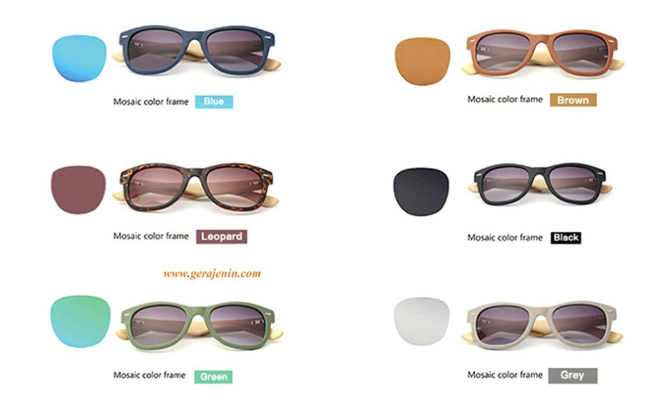Select the brown lens swatch
Viewport: 657px width, 405px height.
point(422,62)
